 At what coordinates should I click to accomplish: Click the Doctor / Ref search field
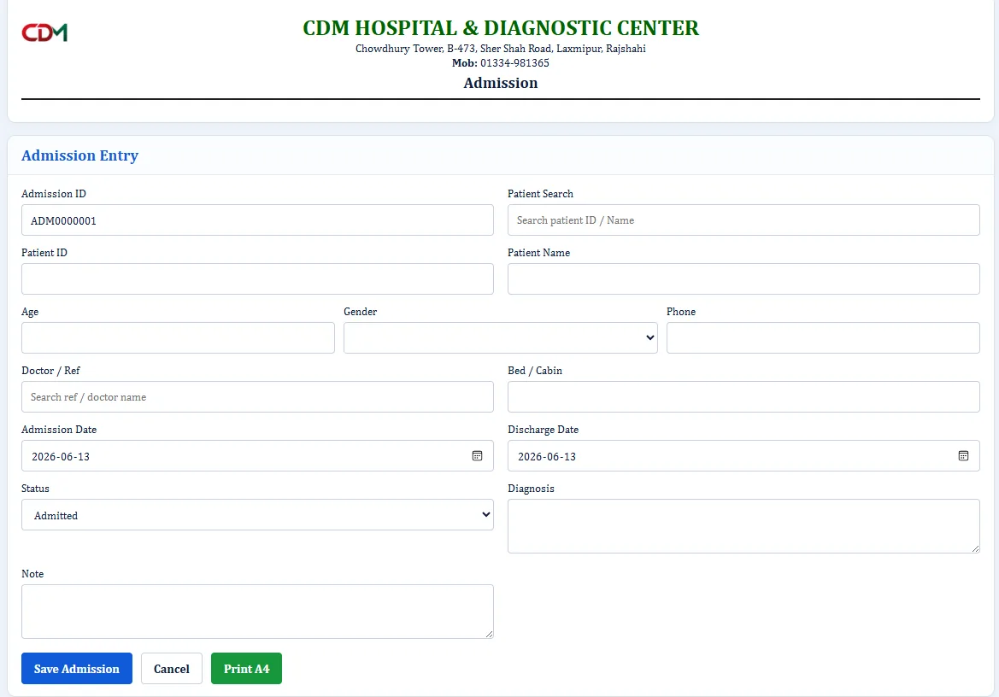tap(257, 396)
